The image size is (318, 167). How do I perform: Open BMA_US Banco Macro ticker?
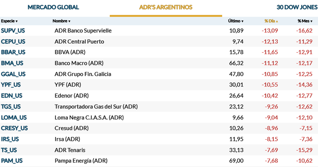click(12, 63)
